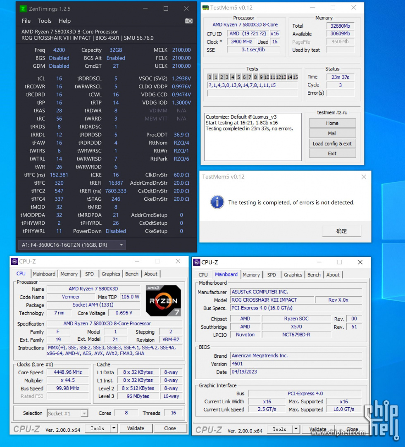Click the BIOS date 04/19/2023 field
Image resolution: width=405 pixels, height=447 pixels.
click(296, 371)
